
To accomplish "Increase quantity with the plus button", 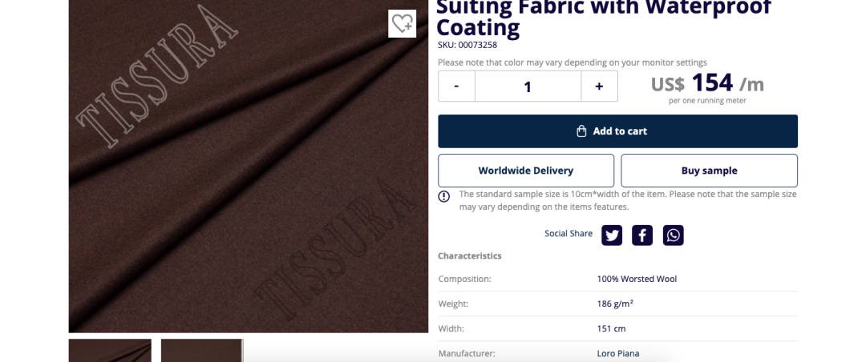I will (599, 86).
